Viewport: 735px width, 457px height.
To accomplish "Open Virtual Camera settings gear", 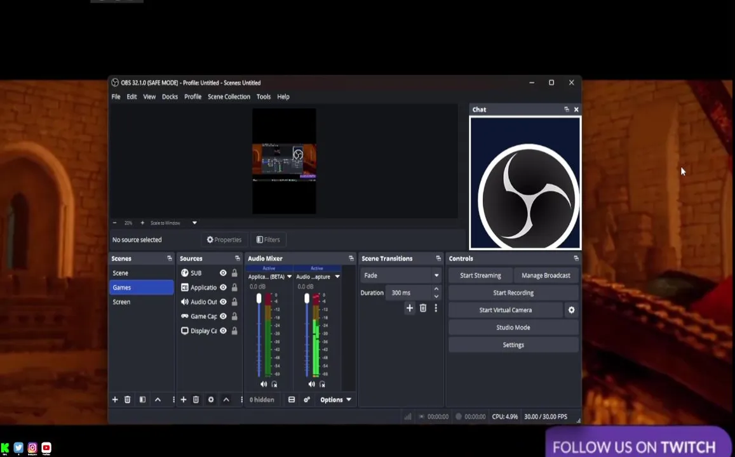I will pyautogui.click(x=571, y=310).
